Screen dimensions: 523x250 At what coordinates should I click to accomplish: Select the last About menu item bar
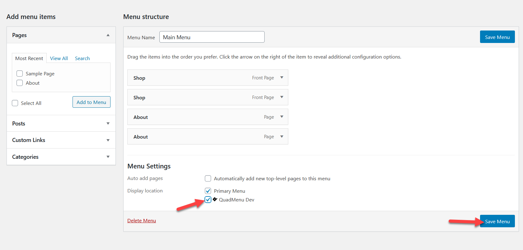[208, 136]
